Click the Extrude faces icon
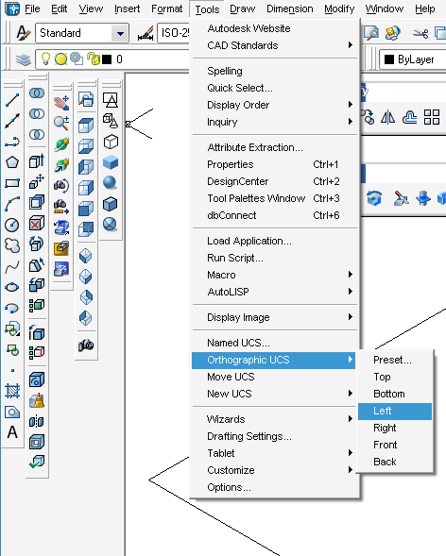 click(37, 161)
